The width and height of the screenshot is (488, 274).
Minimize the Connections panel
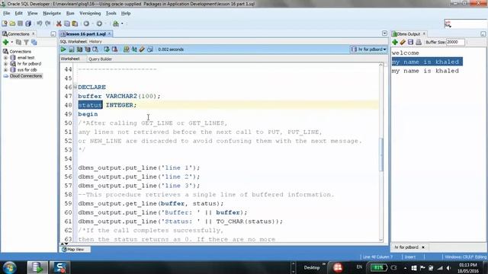tap(53, 33)
